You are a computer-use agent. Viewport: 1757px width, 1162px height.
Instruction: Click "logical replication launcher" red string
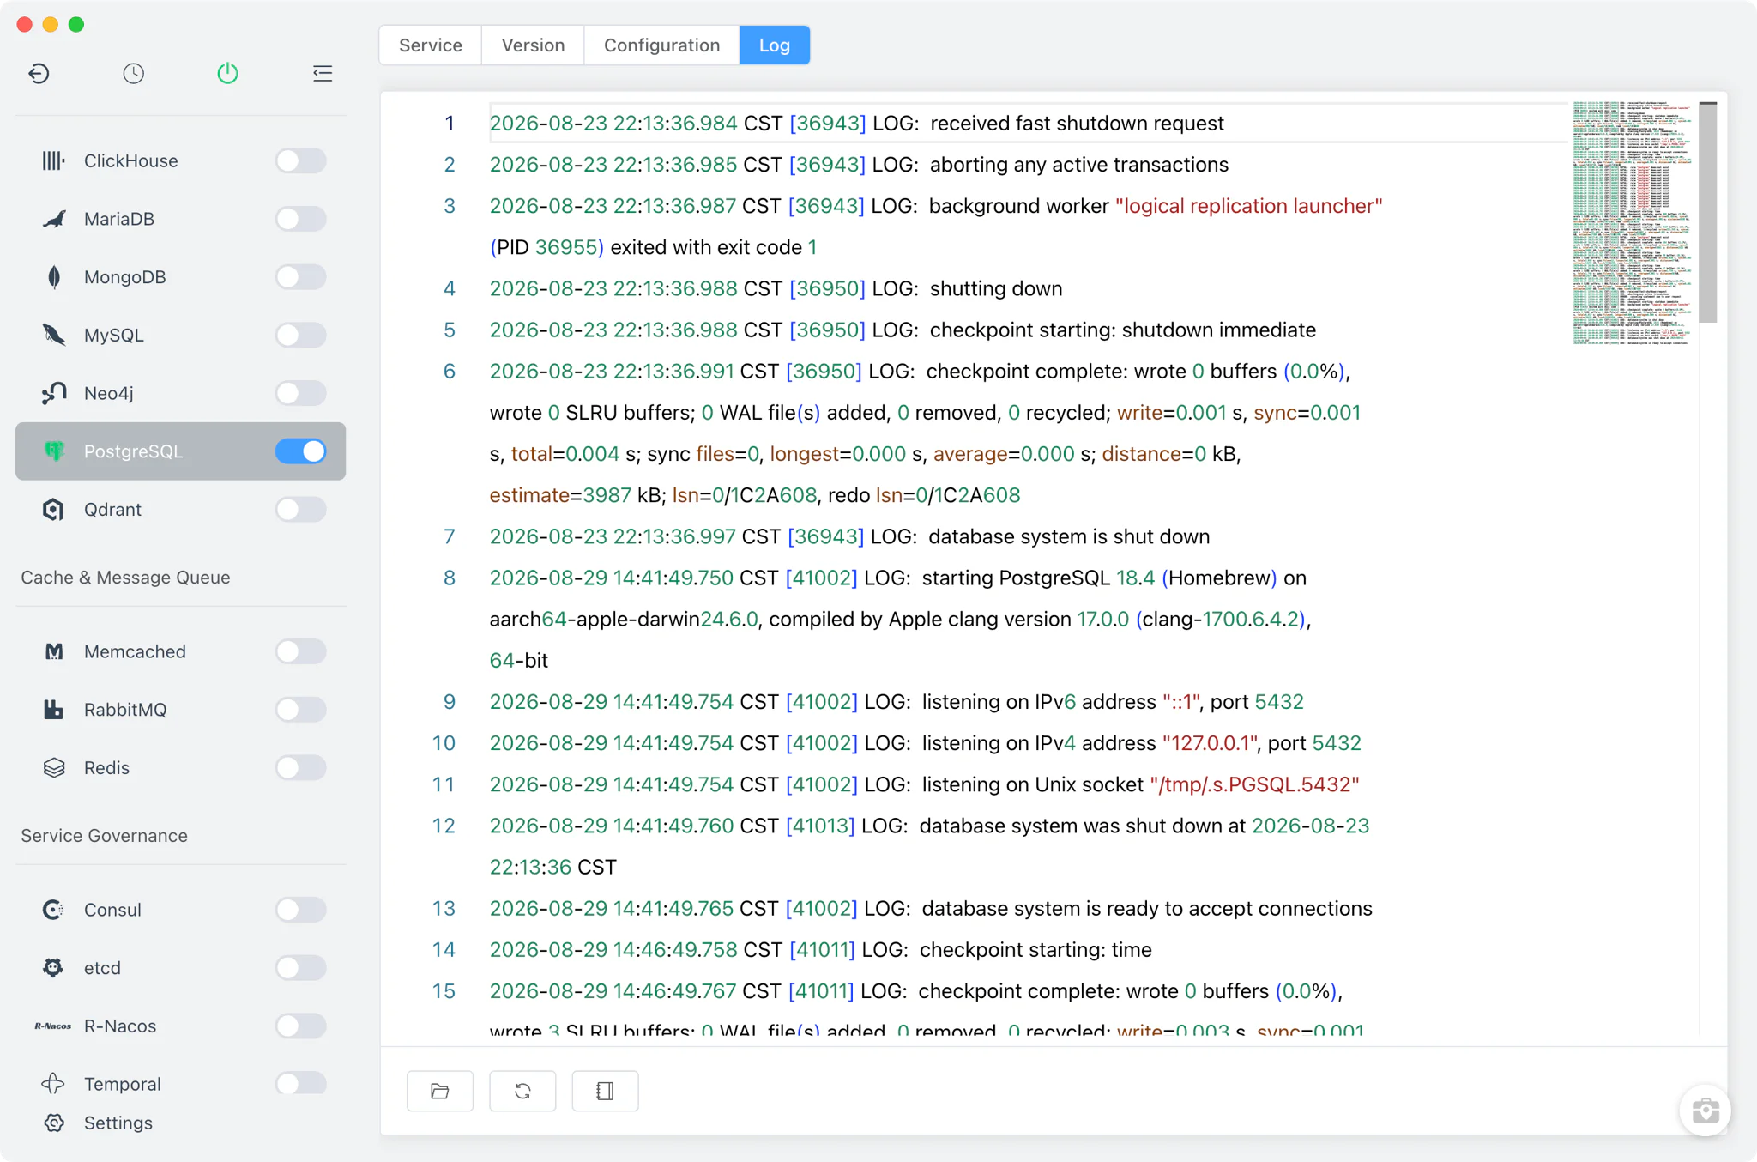tap(1248, 206)
